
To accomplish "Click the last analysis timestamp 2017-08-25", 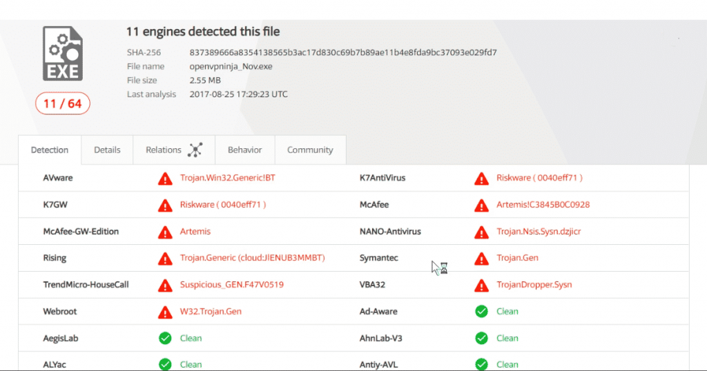I will [238, 94].
